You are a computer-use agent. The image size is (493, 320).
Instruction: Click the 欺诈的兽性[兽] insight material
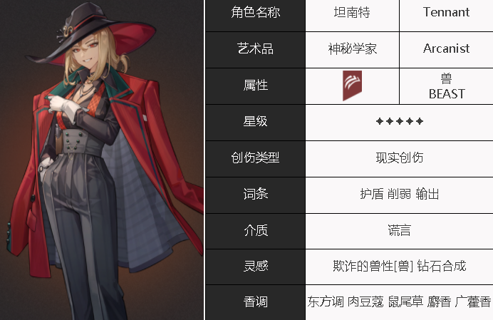point(373,267)
